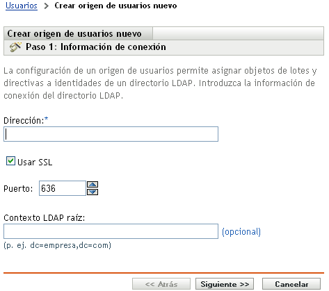Viewport: 329px width, 291px height.
Task: Click the breadcrumb title Crear origen de usuarios nuevo
Action: (x=115, y=6)
